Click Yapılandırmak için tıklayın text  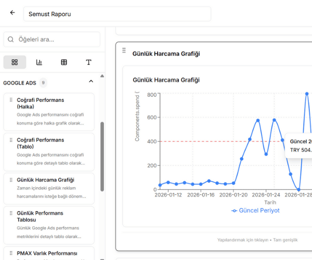point(243,240)
